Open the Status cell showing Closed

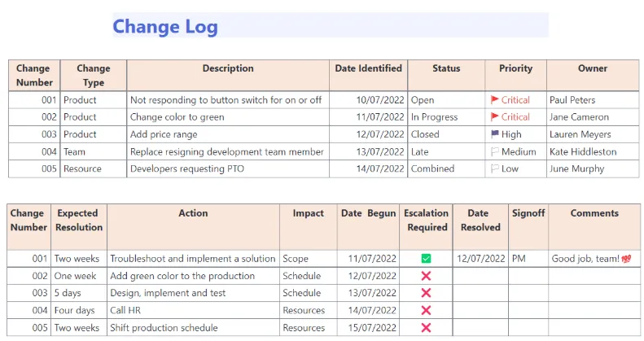click(x=446, y=134)
